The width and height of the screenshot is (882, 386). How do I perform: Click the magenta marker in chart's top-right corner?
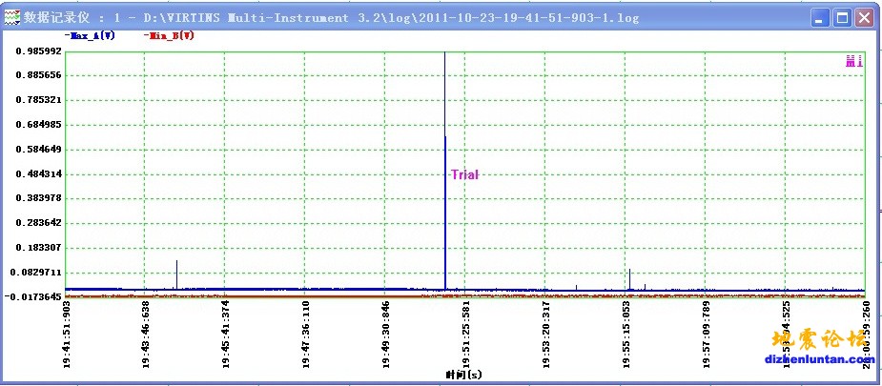click(x=853, y=62)
